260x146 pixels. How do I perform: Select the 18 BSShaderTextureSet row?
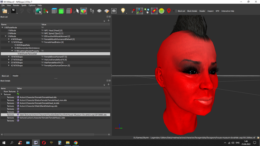click(55, 54)
